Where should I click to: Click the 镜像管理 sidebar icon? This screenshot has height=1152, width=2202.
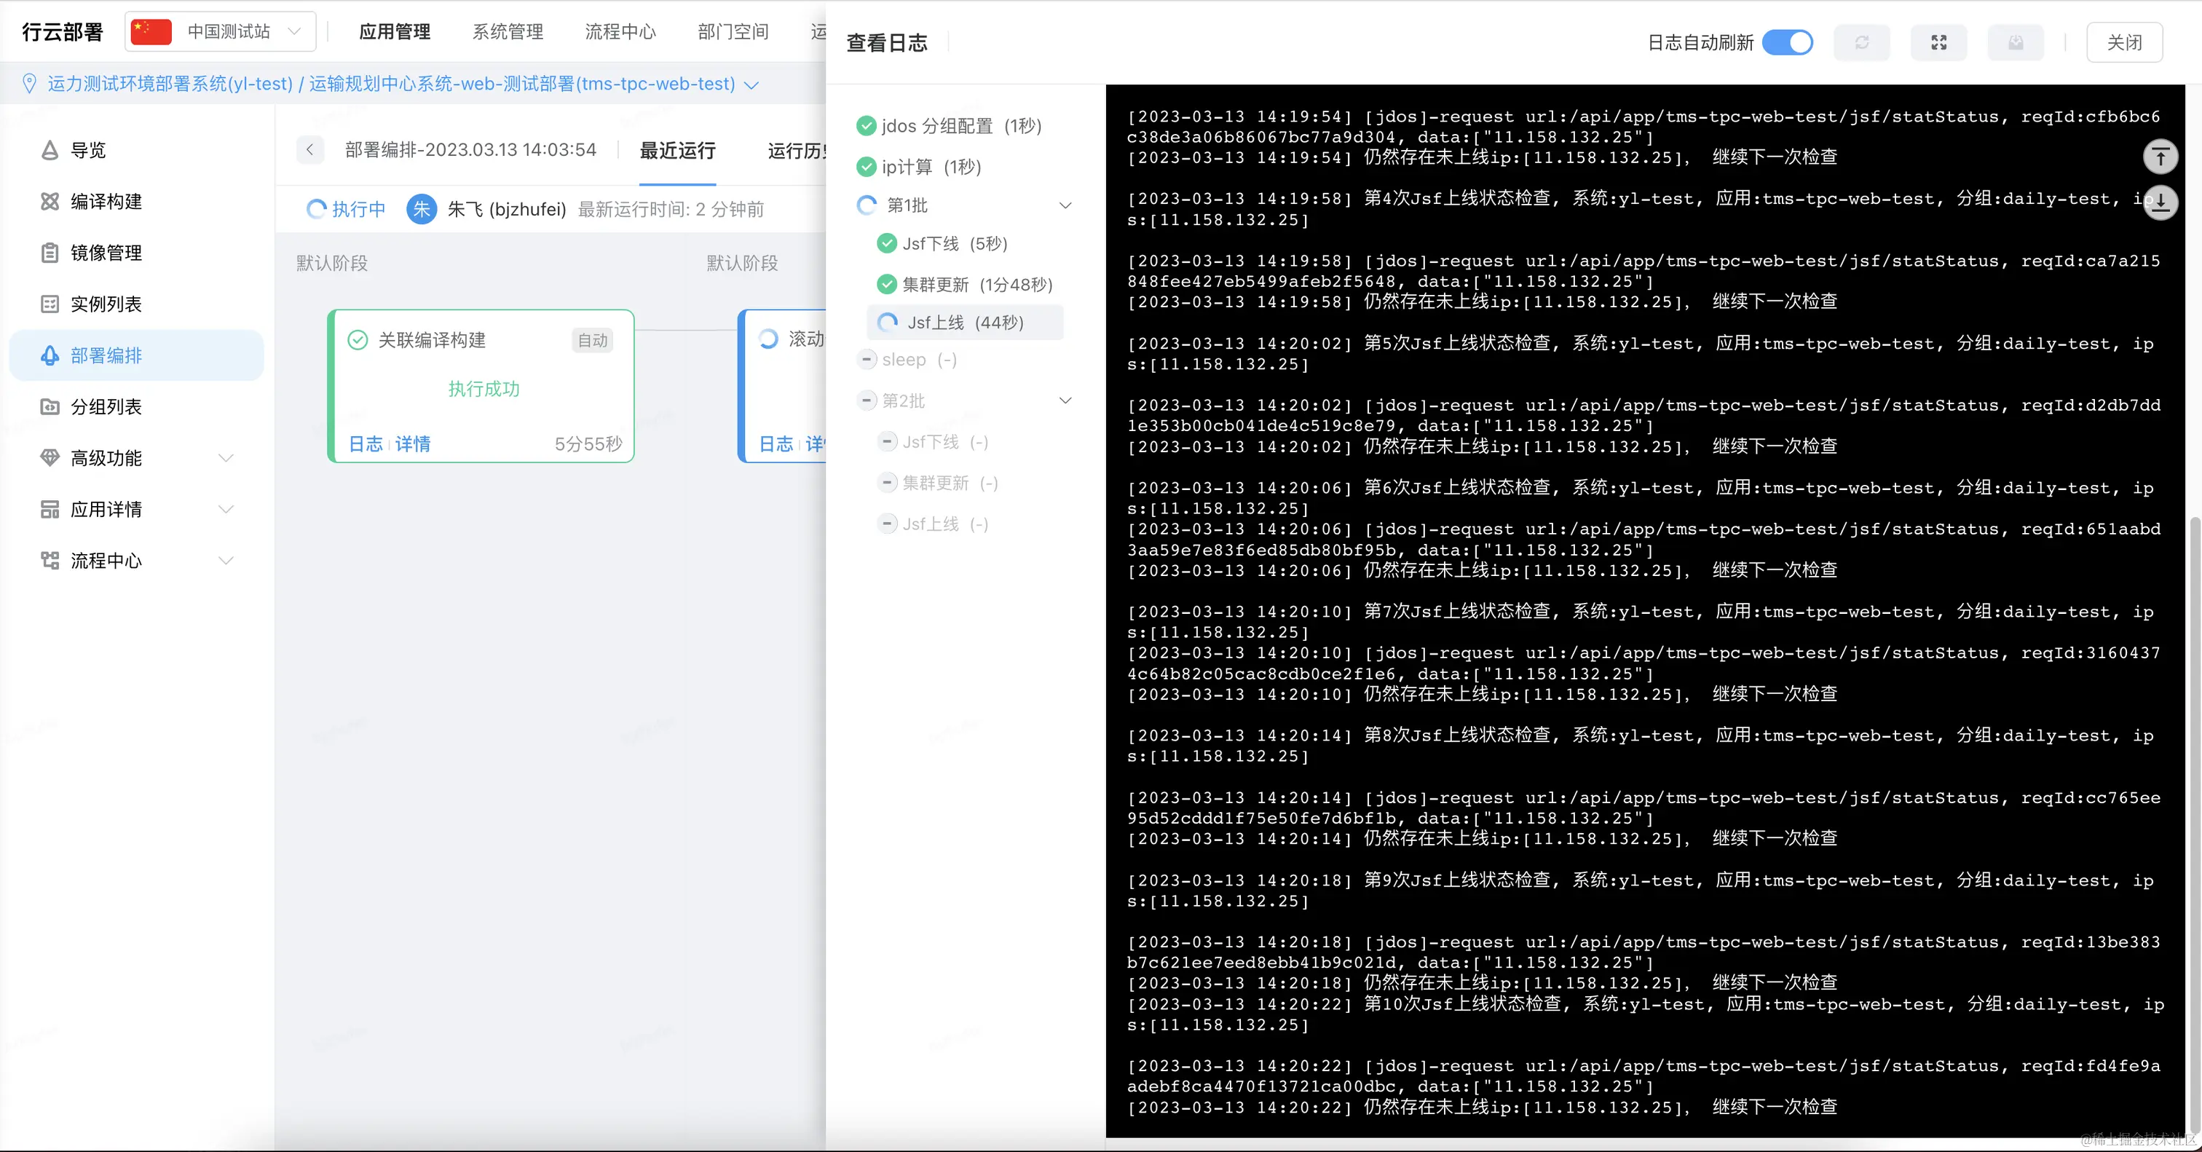[x=50, y=253]
